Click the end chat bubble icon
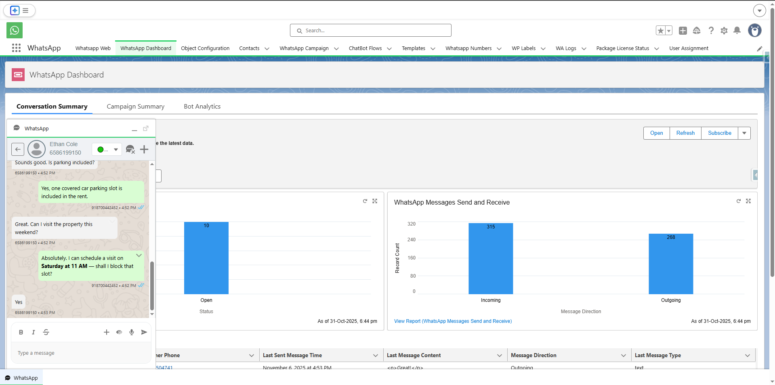Viewport: 775px width, 385px height. 130,149
